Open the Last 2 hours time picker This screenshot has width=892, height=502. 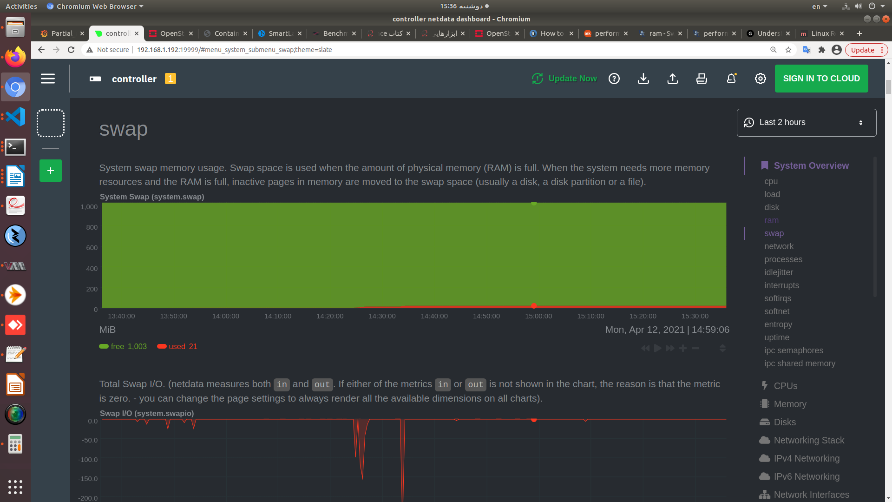pyautogui.click(x=806, y=123)
